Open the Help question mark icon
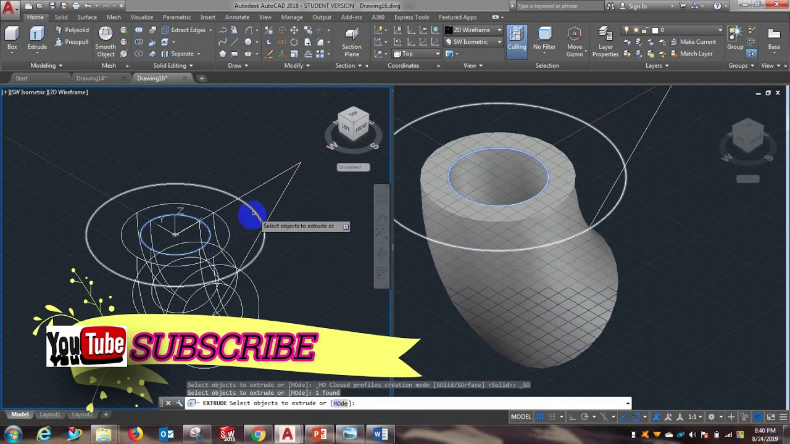 [x=717, y=6]
